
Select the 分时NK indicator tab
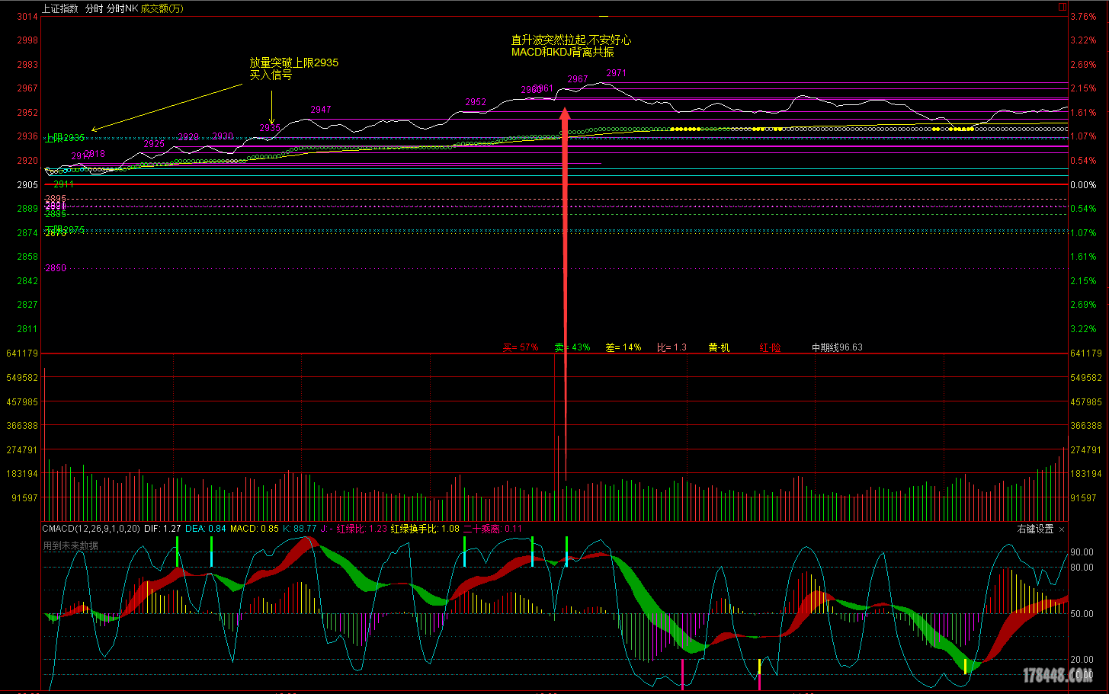pos(122,8)
